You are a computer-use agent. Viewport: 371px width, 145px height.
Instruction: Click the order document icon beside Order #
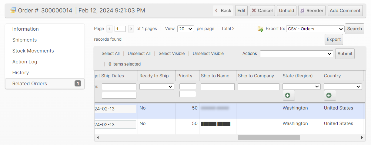tap(12, 11)
